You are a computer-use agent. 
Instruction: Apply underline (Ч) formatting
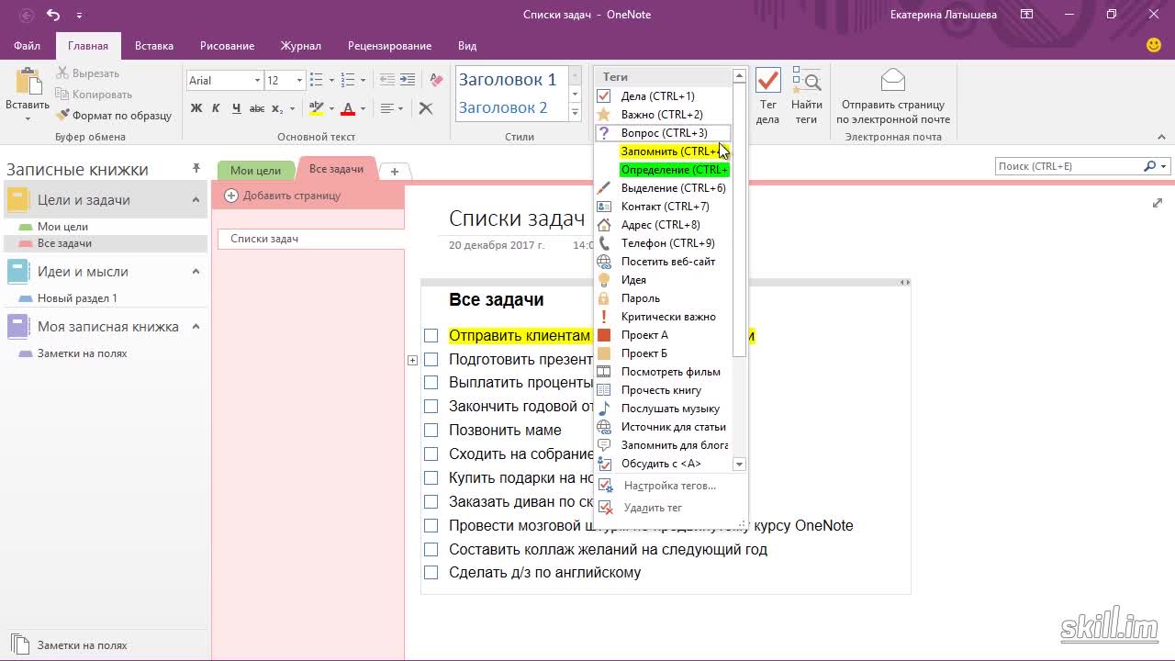pyautogui.click(x=236, y=108)
